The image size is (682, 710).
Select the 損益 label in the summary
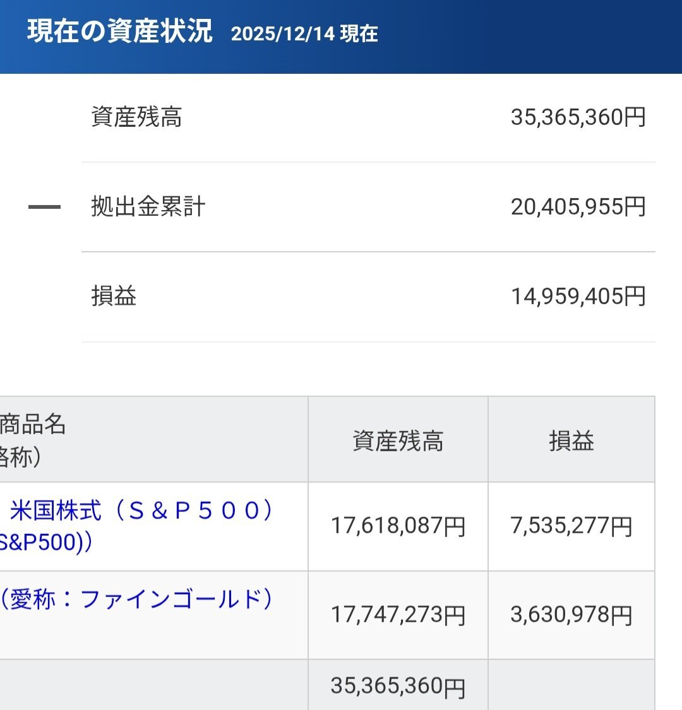pos(114,296)
